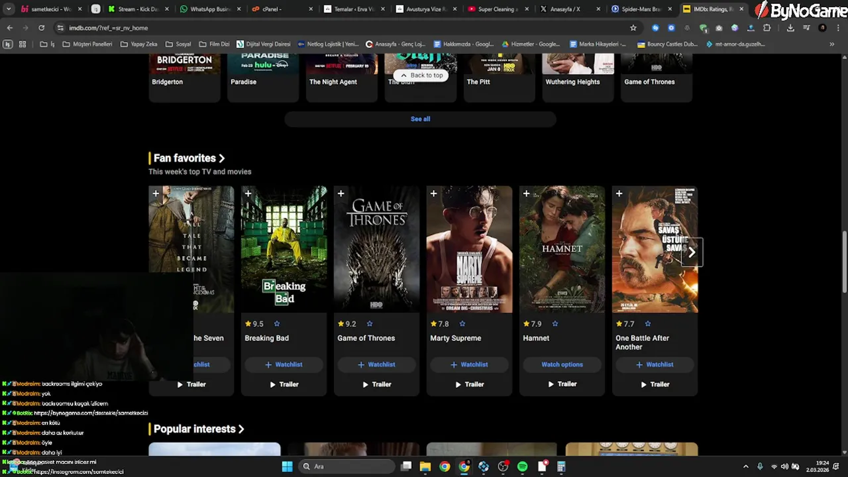Reload the page with the browser refresh icon
The width and height of the screenshot is (848, 477).
pyautogui.click(x=41, y=28)
